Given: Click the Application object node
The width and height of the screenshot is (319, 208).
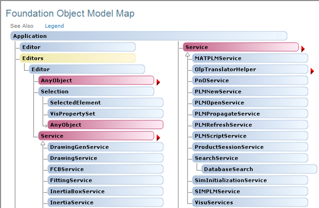Looking at the screenshot, I should pos(149,36).
